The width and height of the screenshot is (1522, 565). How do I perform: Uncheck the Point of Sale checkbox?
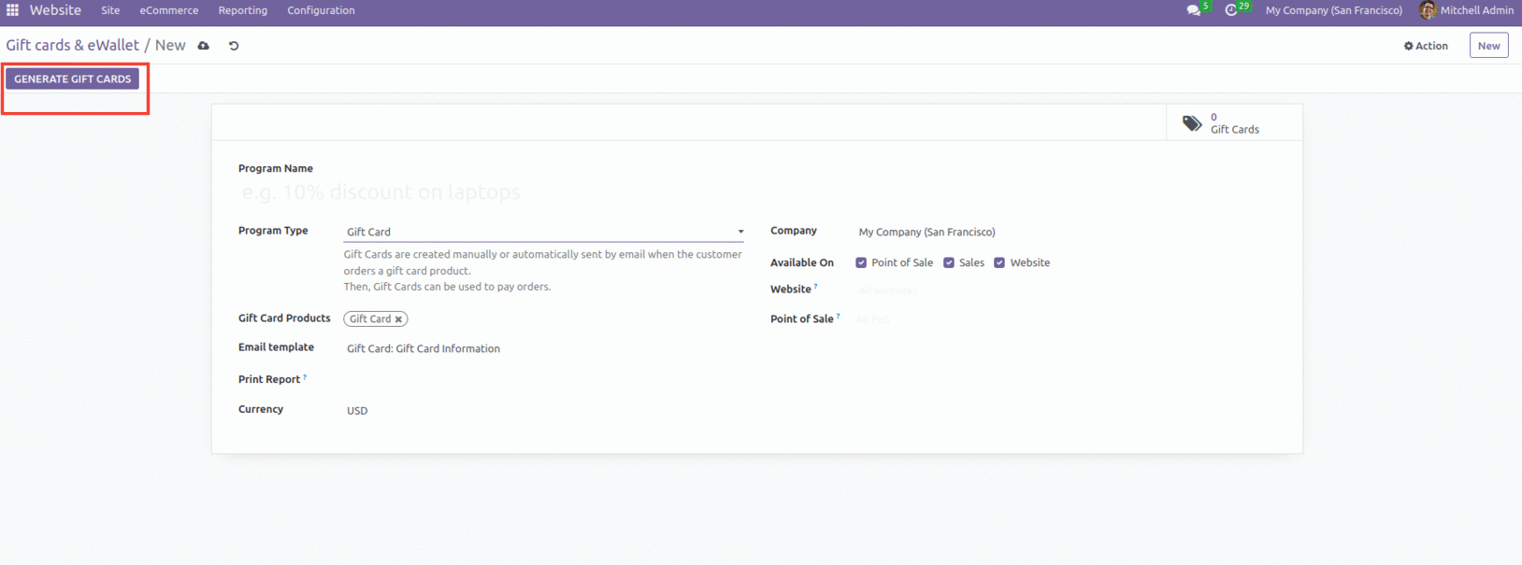pos(861,263)
